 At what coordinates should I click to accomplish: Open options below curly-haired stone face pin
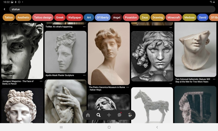tap(171, 84)
